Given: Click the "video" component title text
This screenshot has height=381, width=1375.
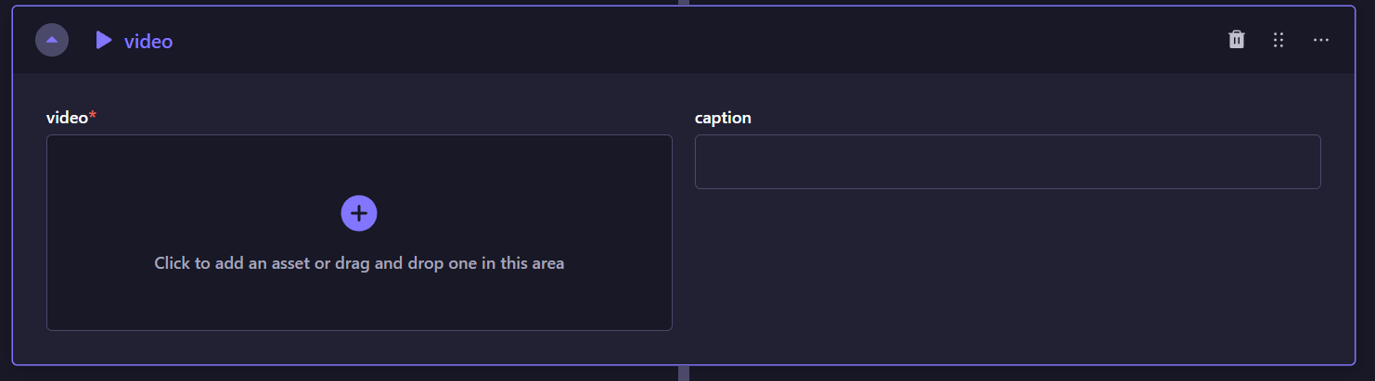Looking at the screenshot, I should pos(148,41).
